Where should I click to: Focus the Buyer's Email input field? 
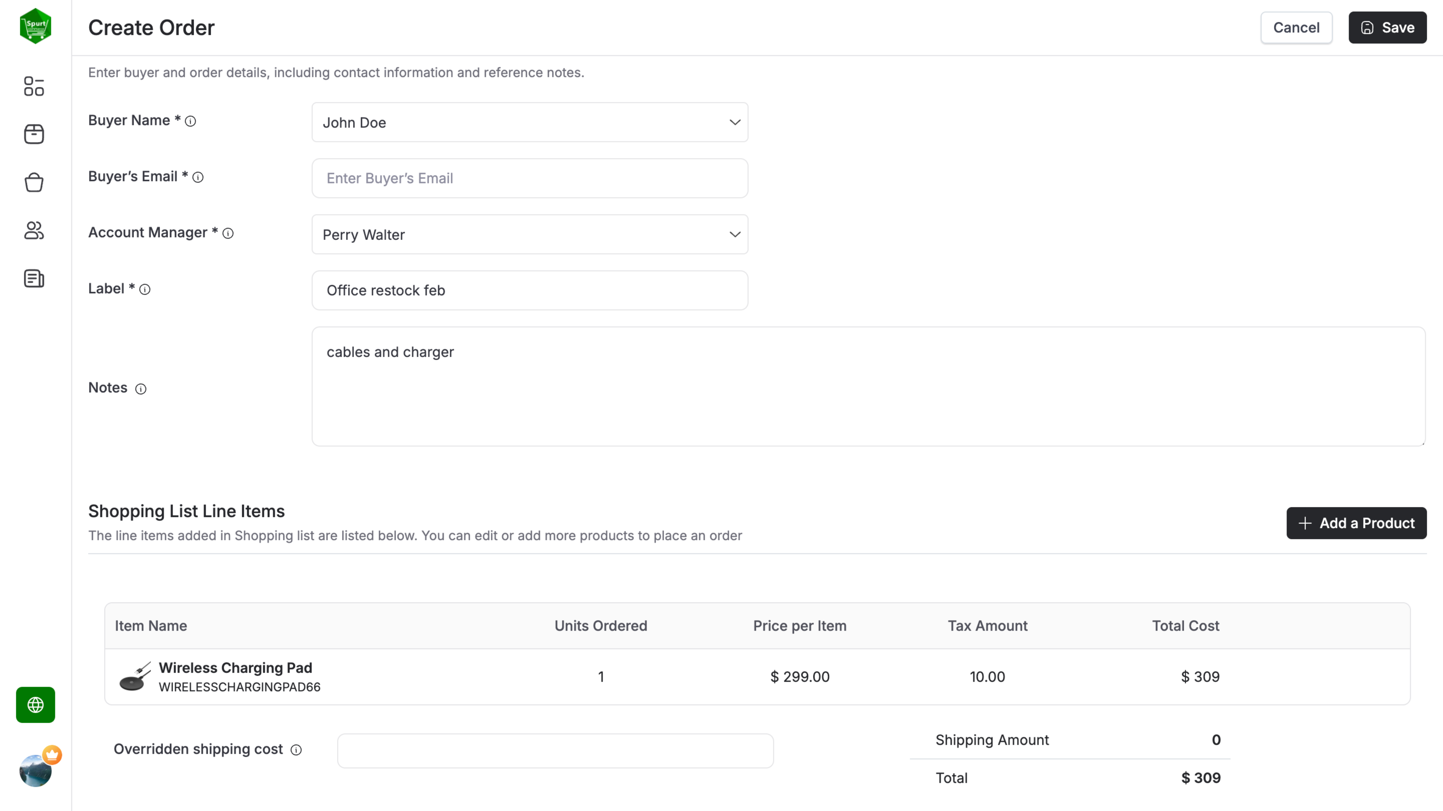[529, 178]
